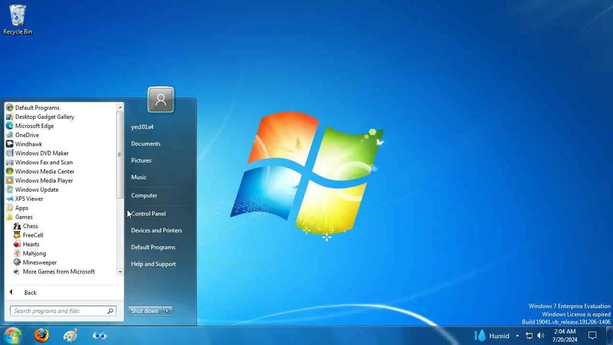The image size is (613, 345).
Task: Click the Humid weather widget
Action: pyautogui.click(x=492, y=336)
